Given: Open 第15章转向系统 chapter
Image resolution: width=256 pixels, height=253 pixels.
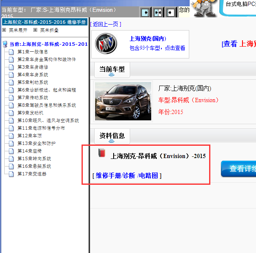Looking at the screenshot, I should pos(34,158).
